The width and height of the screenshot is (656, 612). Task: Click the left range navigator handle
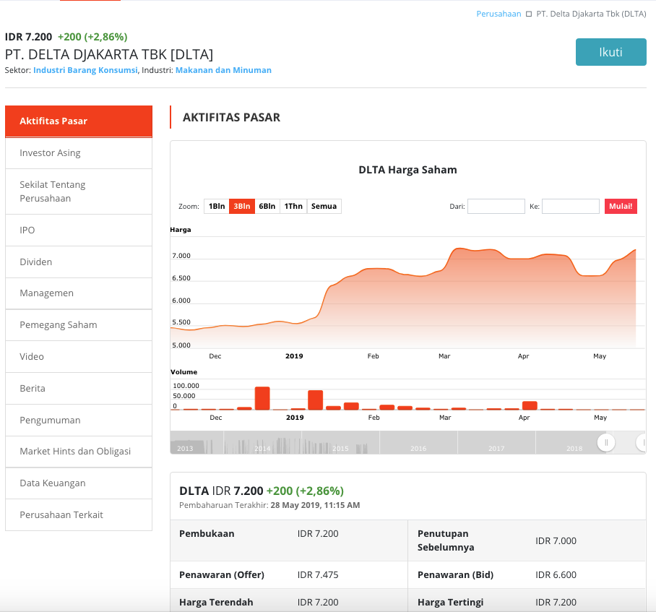pos(606,442)
